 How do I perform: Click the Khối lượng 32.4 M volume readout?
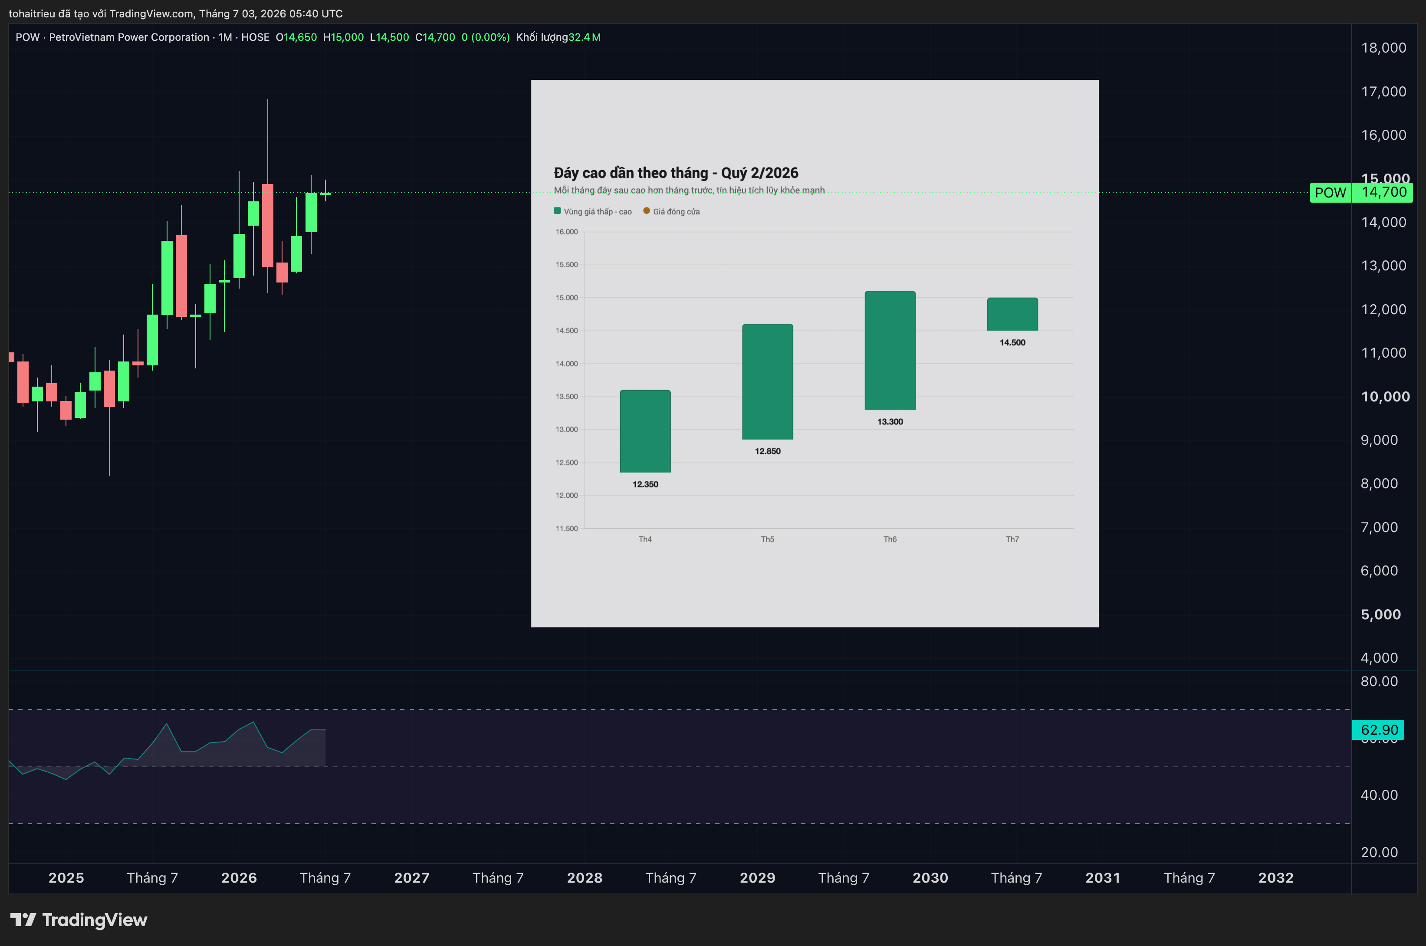coord(559,37)
